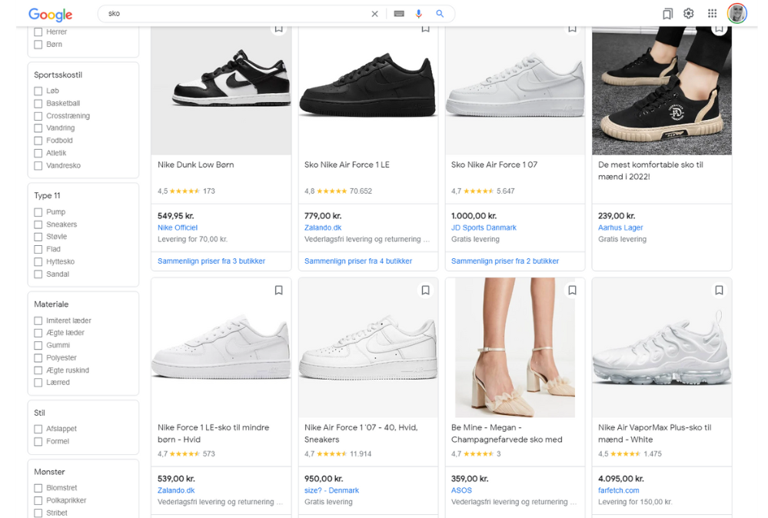Open the on-screen keyboard input tool
This screenshot has width=768, height=518.
(x=399, y=14)
